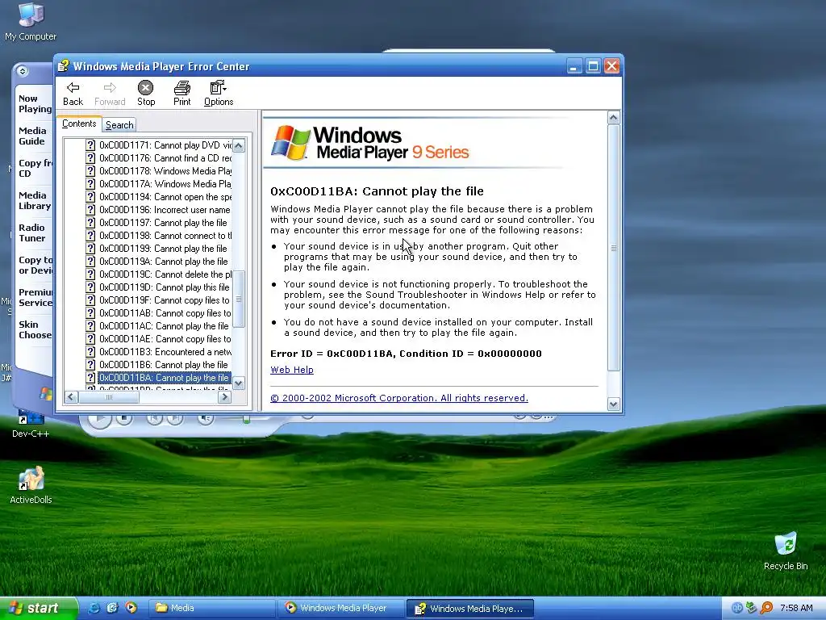Click Media Player Mute speaker button

click(206, 419)
